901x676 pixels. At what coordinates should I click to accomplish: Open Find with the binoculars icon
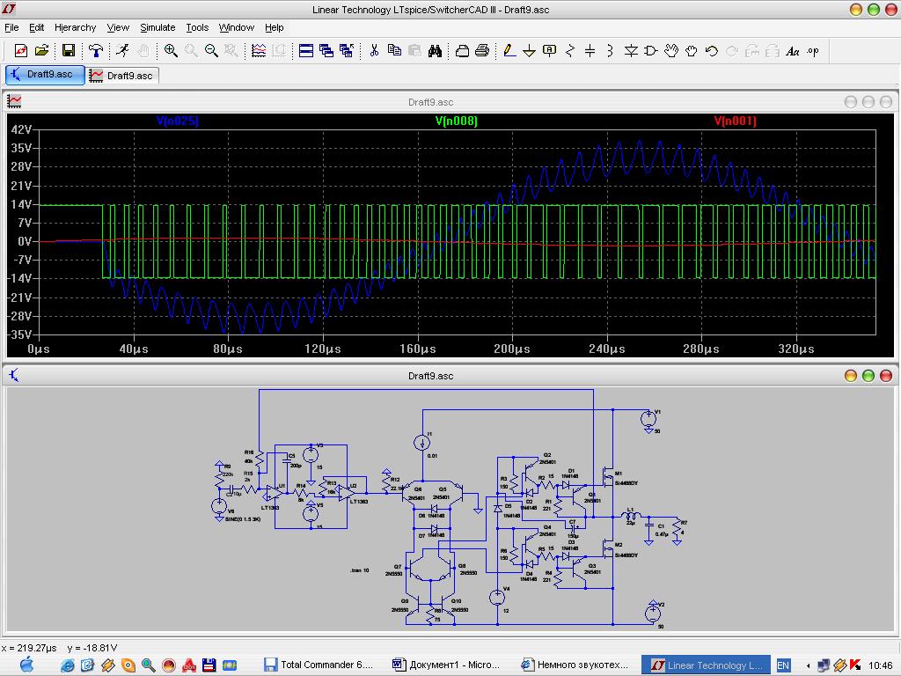tap(435, 51)
